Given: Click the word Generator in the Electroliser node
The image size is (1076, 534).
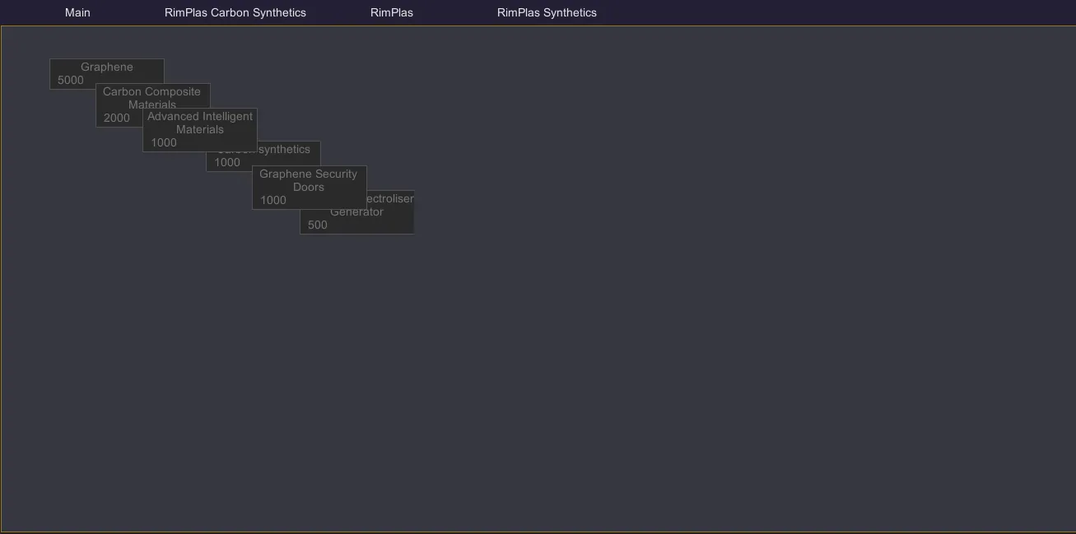Looking at the screenshot, I should [357, 212].
